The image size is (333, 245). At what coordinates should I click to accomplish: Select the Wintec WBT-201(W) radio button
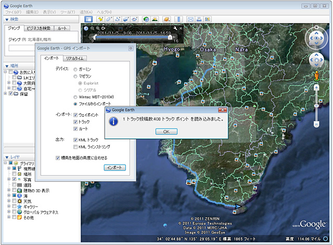pos(75,97)
